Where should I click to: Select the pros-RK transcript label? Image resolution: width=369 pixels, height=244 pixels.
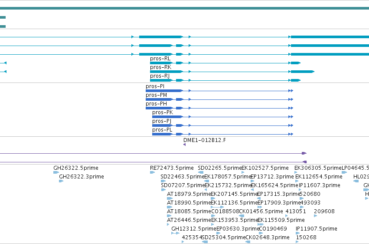(160, 67)
